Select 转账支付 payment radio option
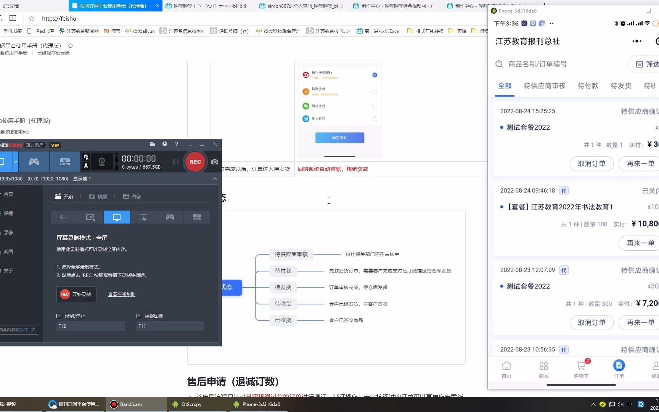Image resolution: width=659 pixels, height=412 pixels. tap(375, 92)
